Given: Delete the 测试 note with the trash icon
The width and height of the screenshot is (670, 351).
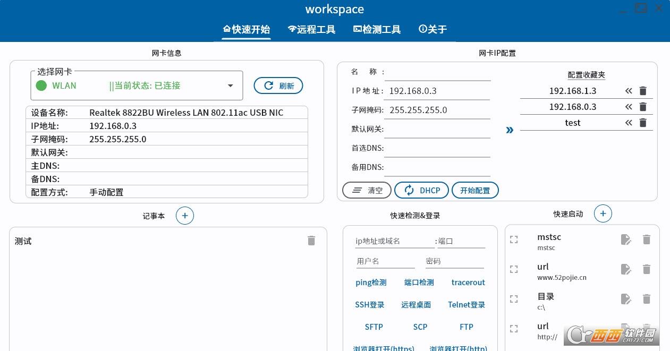Looking at the screenshot, I should 311,241.
